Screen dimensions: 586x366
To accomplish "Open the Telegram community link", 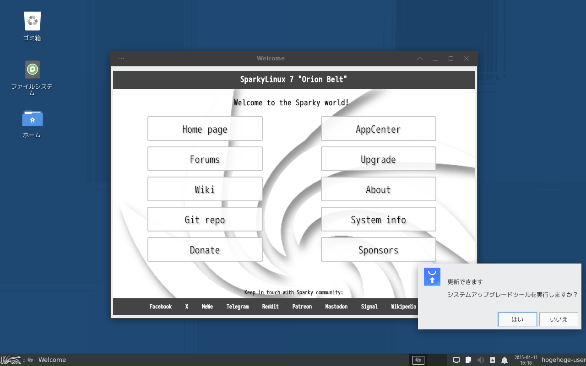I will tap(238, 307).
